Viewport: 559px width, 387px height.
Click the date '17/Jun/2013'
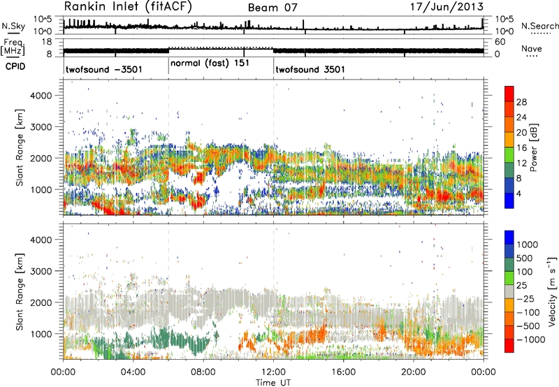(447, 6)
